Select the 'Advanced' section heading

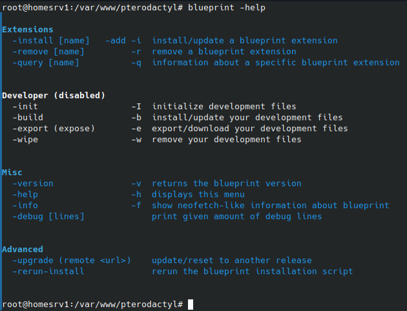(23, 250)
